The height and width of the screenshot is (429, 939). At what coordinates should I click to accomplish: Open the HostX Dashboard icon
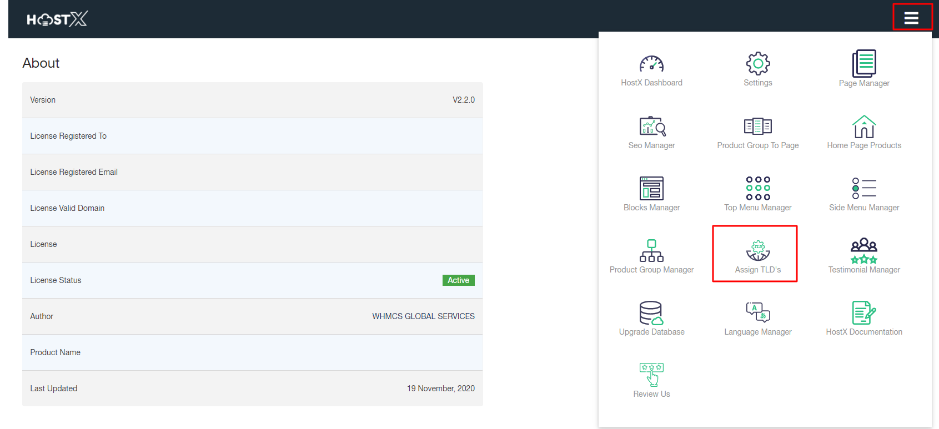click(x=651, y=64)
